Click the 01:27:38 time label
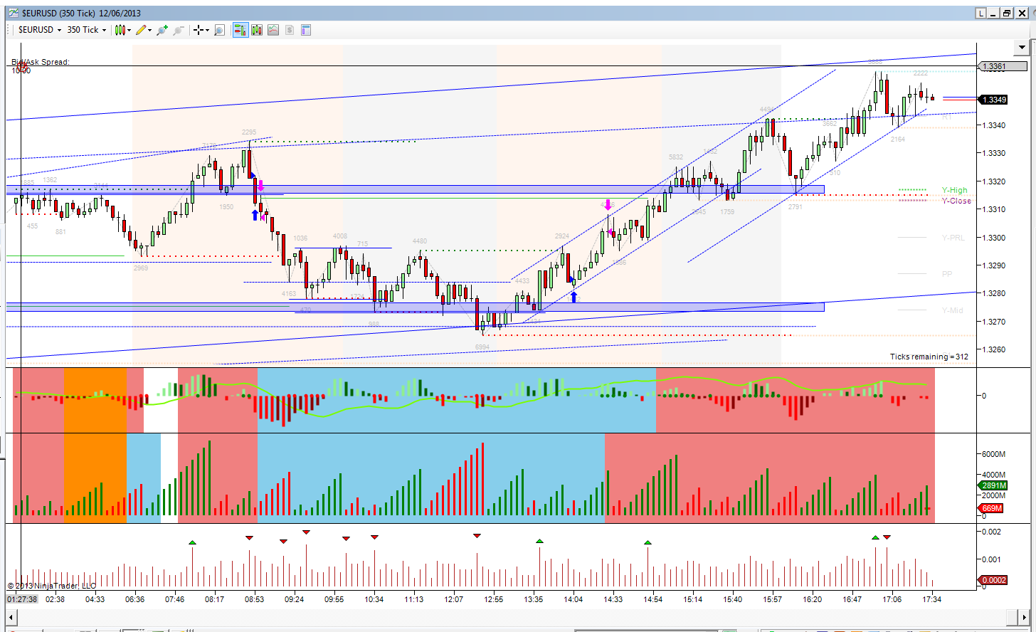This screenshot has height=632, width=1036. coord(22,599)
